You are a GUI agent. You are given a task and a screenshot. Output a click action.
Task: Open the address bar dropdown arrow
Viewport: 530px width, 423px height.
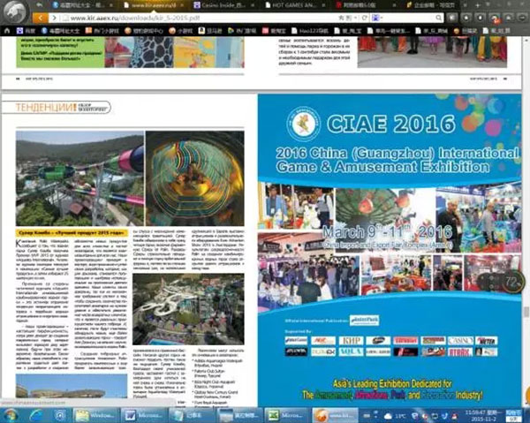point(357,18)
